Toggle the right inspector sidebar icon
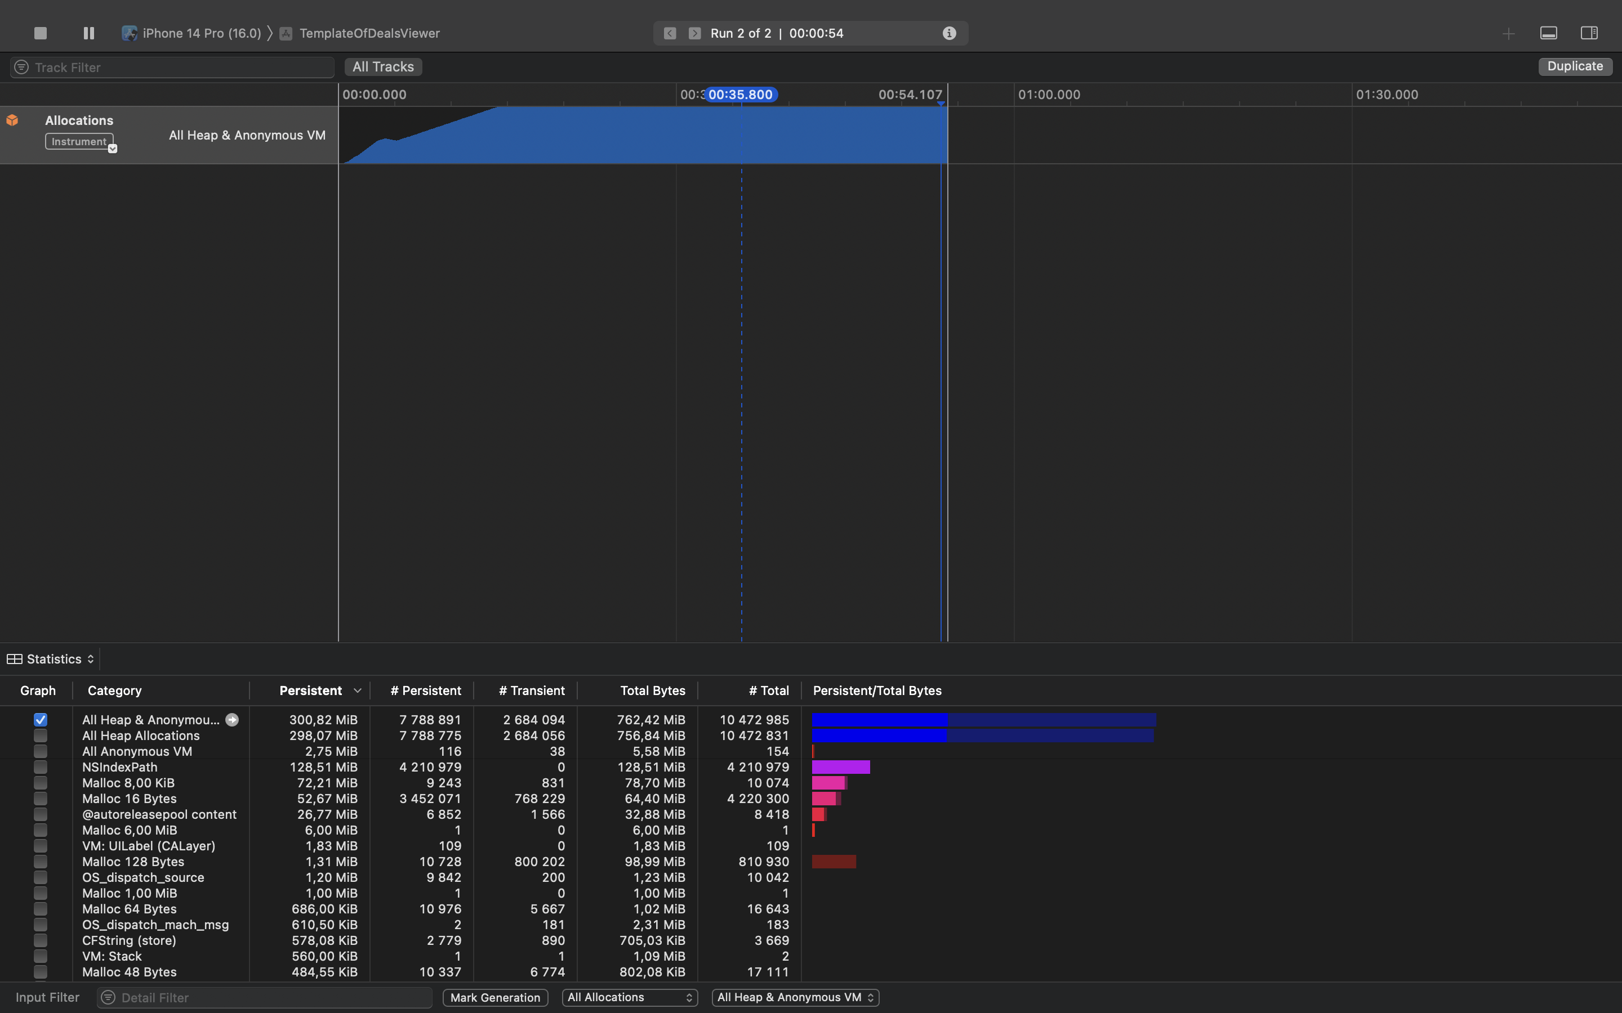 click(1589, 33)
